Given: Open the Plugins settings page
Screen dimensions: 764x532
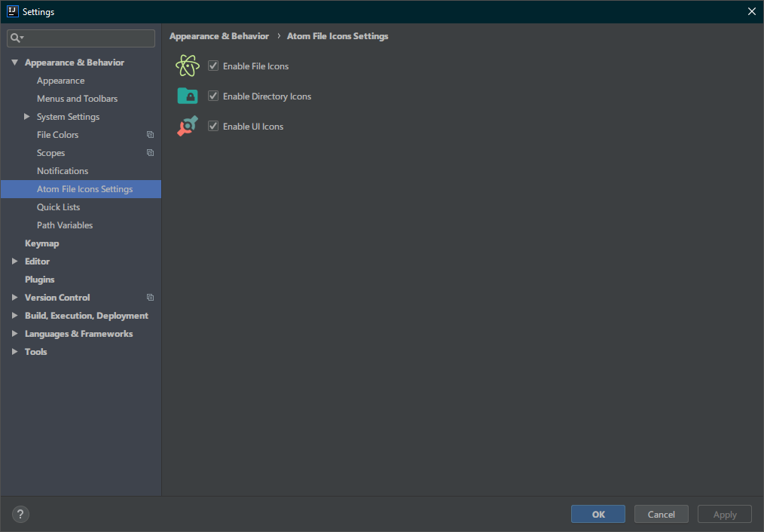Looking at the screenshot, I should click(39, 280).
